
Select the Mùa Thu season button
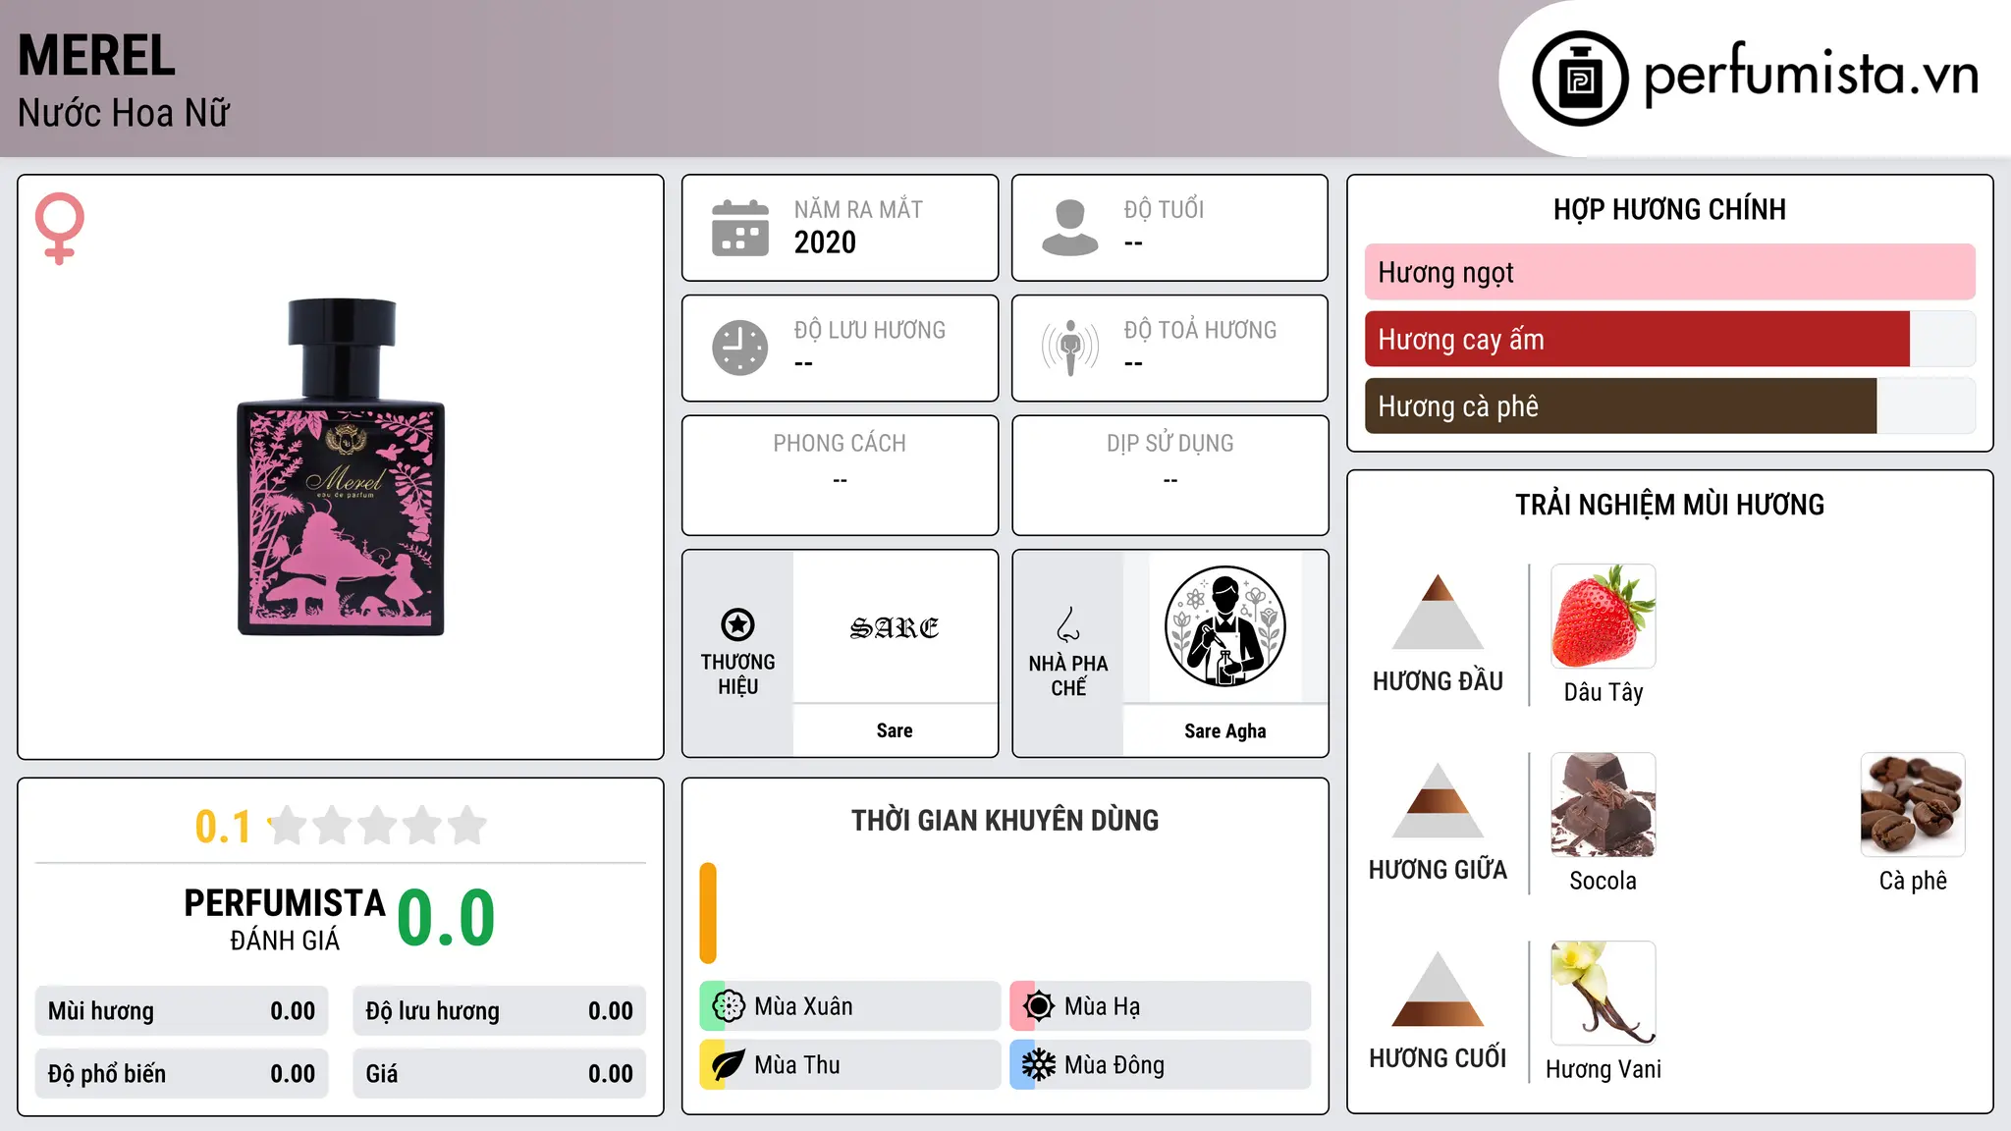pos(850,1065)
